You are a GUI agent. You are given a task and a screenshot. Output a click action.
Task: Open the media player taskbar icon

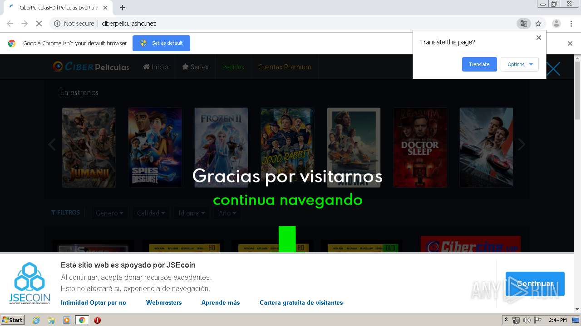(x=67, y=320)
